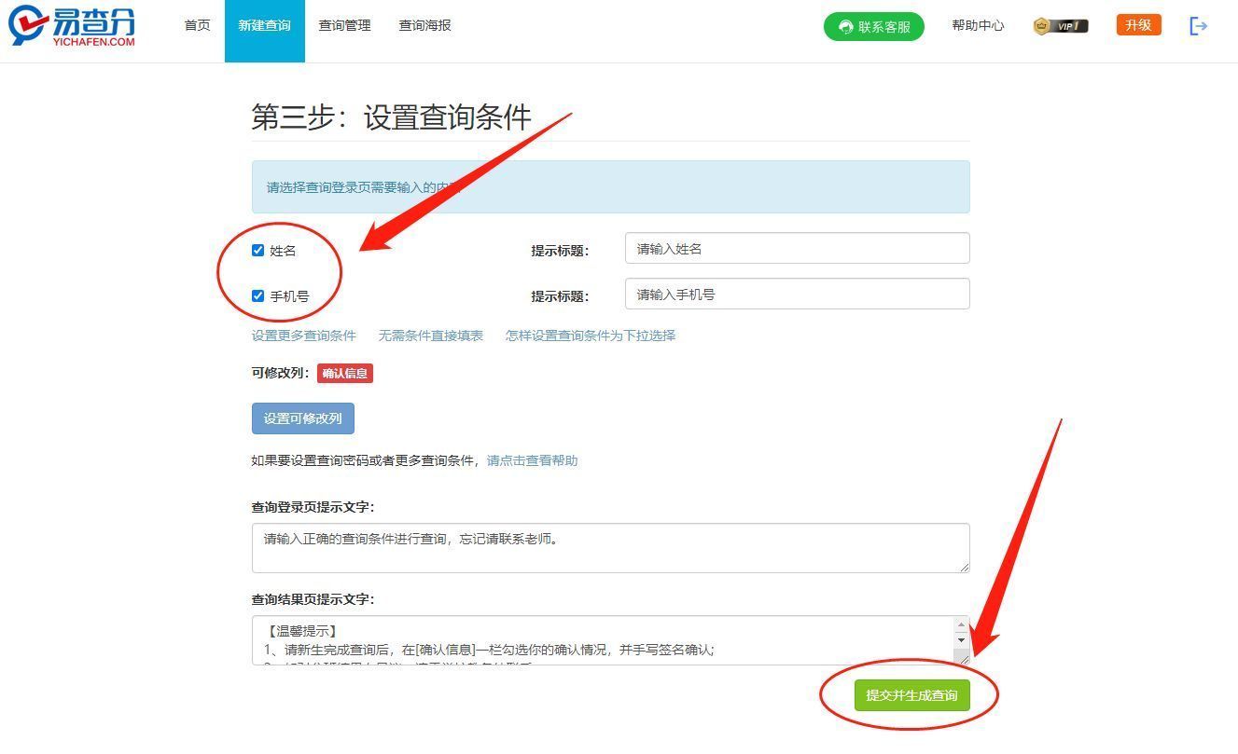The image size is (1238, 754).
Task: Uncheck the 姓名 checkbox
Action: click(258, 250)
